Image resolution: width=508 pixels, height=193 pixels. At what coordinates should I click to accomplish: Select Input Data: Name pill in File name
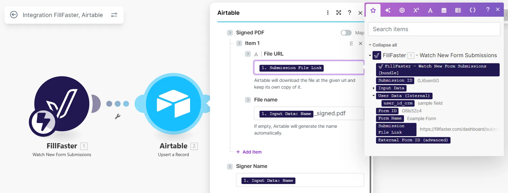(286, 114)
